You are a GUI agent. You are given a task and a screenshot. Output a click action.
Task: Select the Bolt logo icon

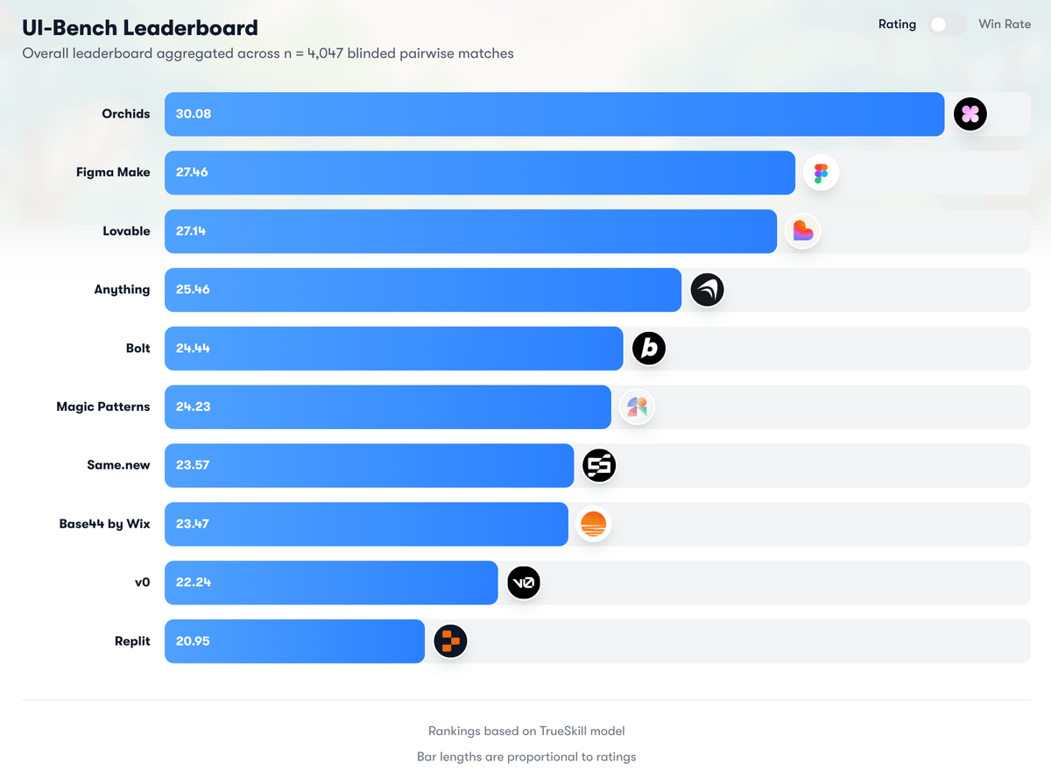pyautogui.click(x=648, y=348)
